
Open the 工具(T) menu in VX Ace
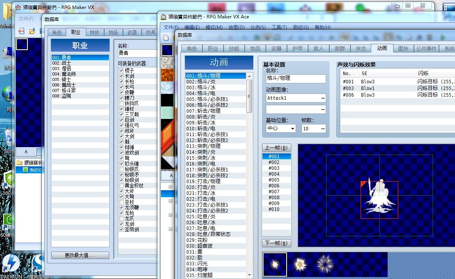[x=279, y=27]
